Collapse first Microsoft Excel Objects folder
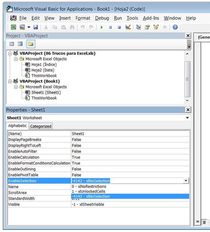The image size is (210, 232). pos(16,59)
